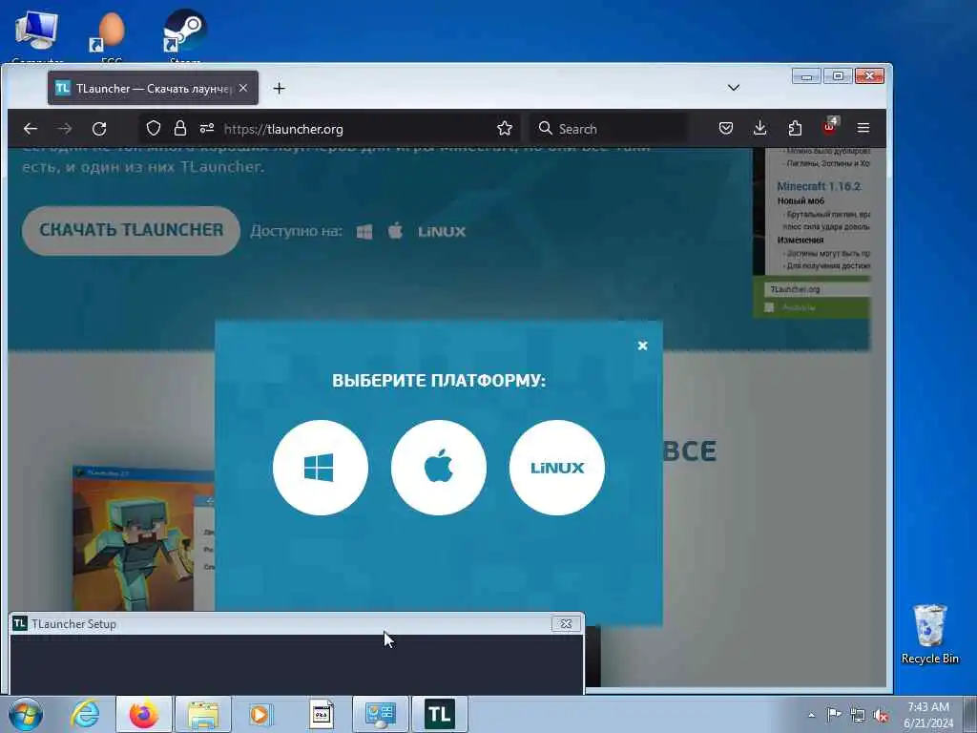The height and width of the screenshot is (733, 977).
Task: Click the browser forward arrow
Action: coord(64,129)
